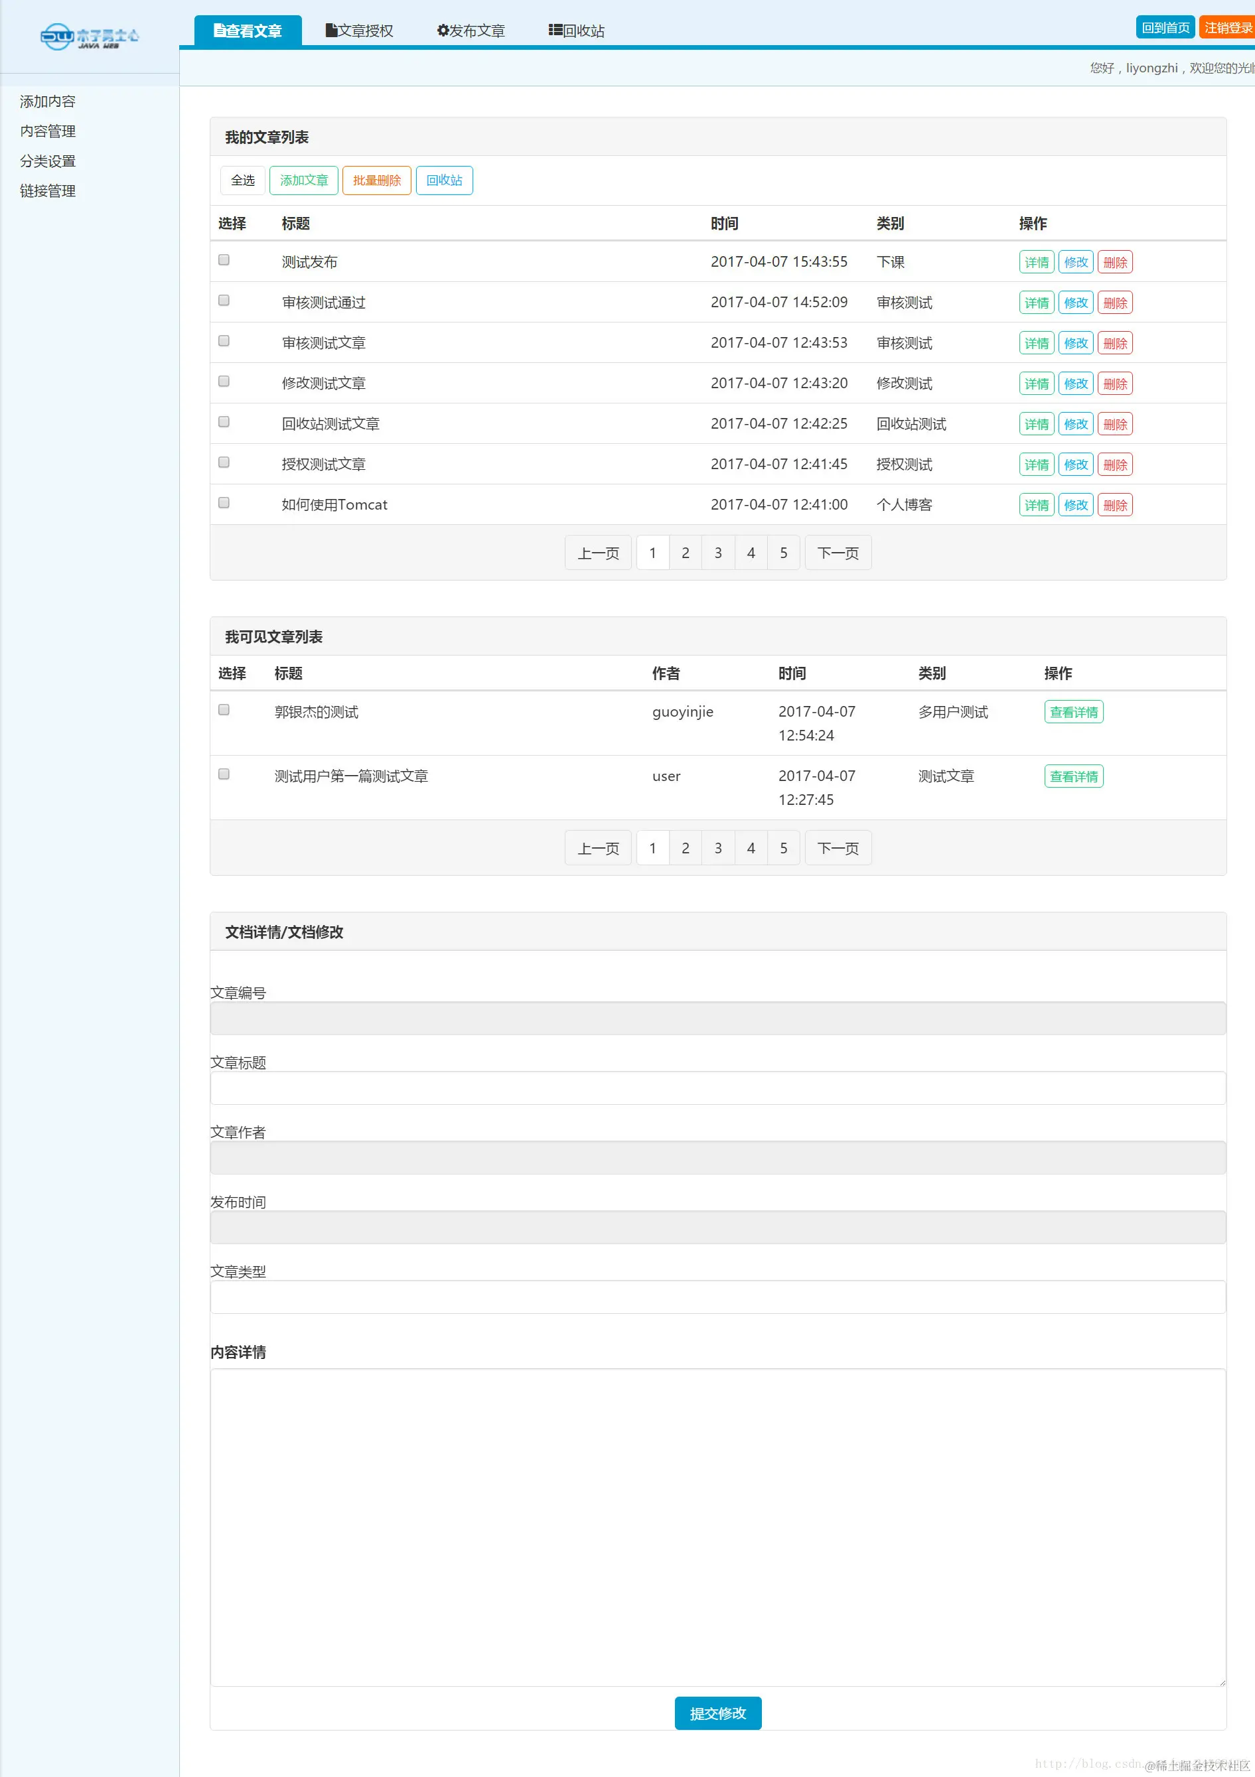The image size is (1255, 1777).
Task: Open the 发布文章 tab
Action: coord(471,31)
